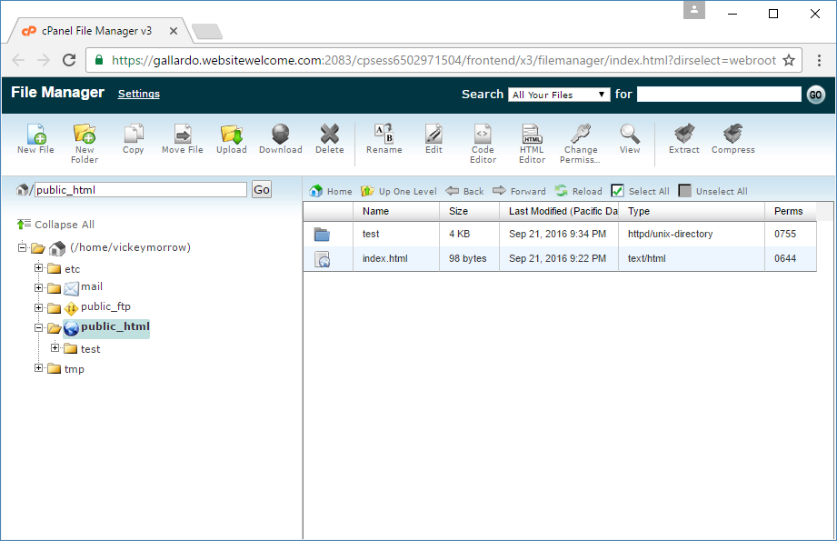This screenshot has width=837, height=541.
Task: Launch the HTML Editor
Action: click(x=532, y=134)
